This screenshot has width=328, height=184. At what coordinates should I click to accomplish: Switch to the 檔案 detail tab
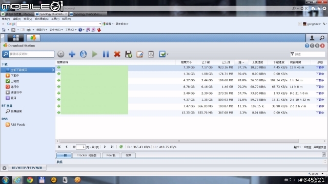click(129, 155)
